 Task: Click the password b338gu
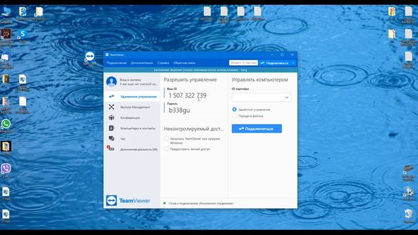pyautogui.click(x=179, y=110)
